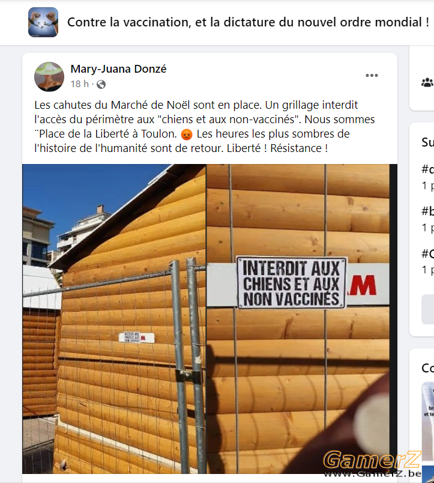The width and height of the screenshot is (434, 483).
Task: Click first hashtag '#c' in right sidebar
Action: click(428, 169)
